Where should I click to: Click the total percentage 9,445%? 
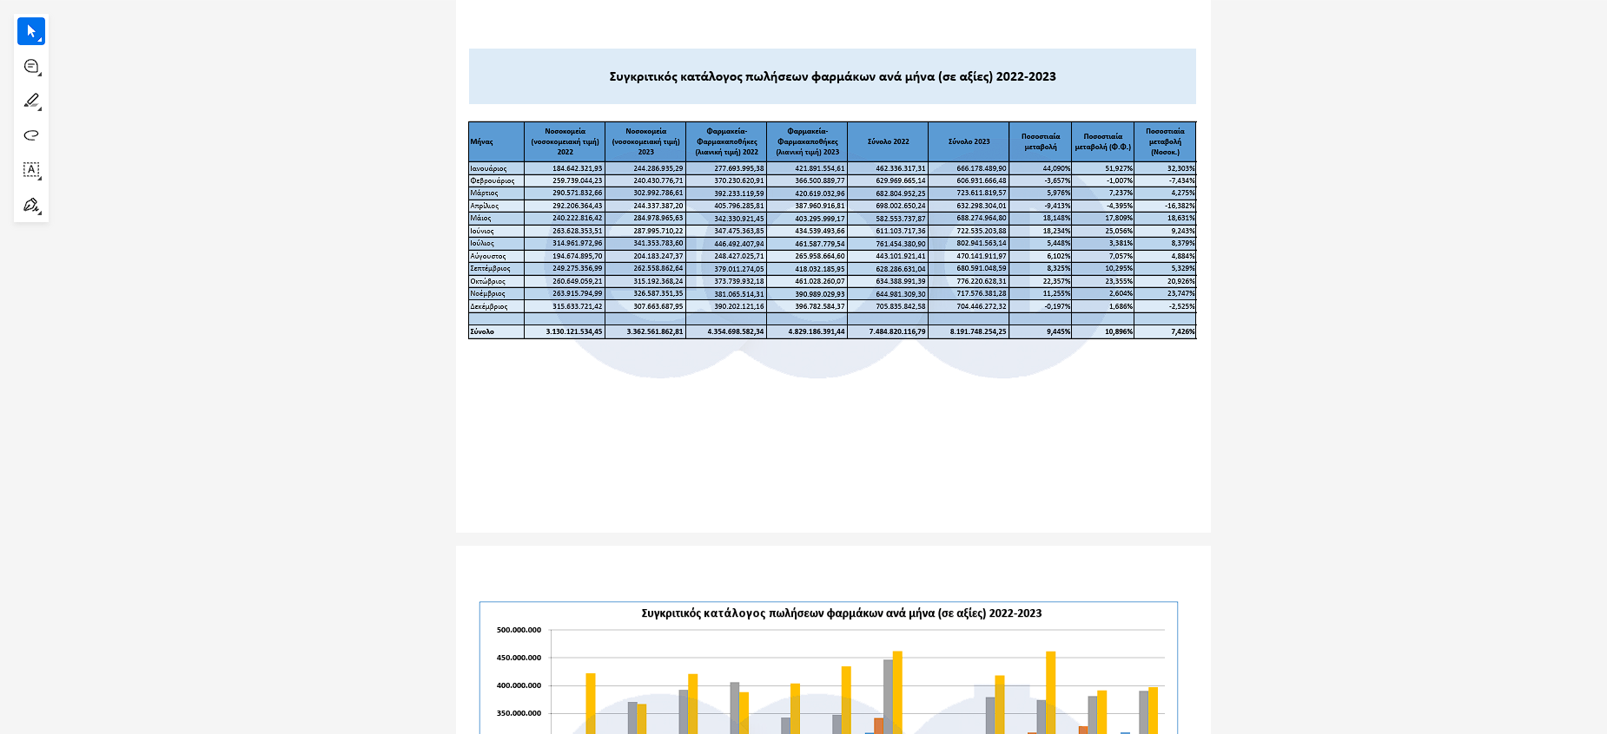click(x=1058, y=331)
